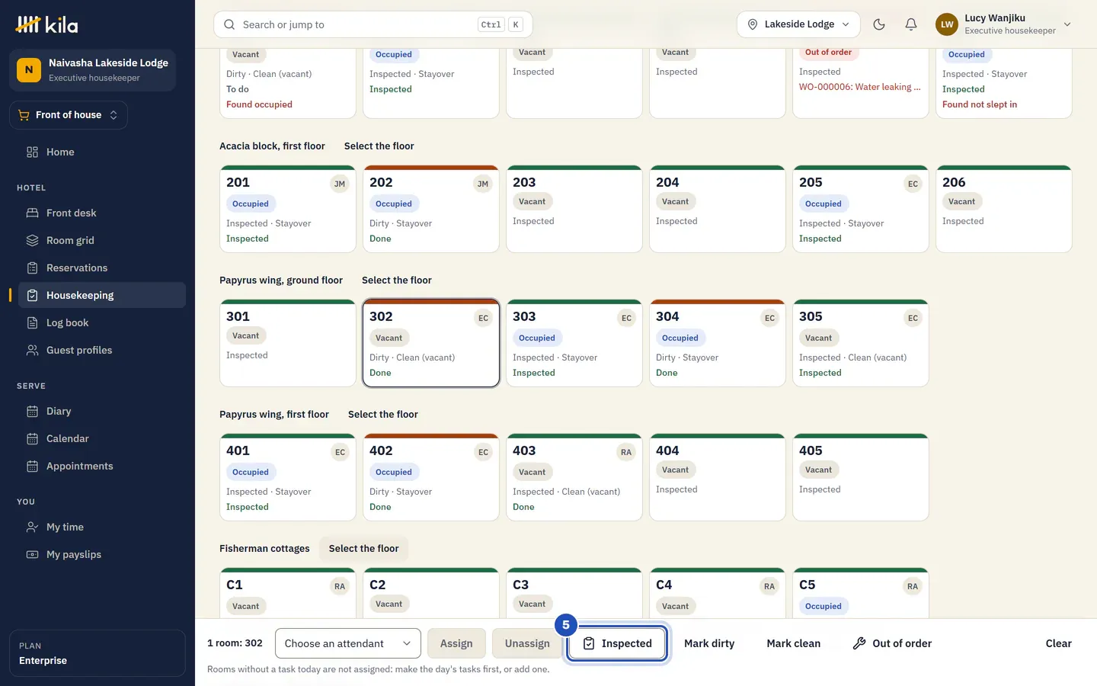Screen dimensions: 1097x686
Task: Select the floor for Papyrus wing, first floor
Action: pos(383,414)
